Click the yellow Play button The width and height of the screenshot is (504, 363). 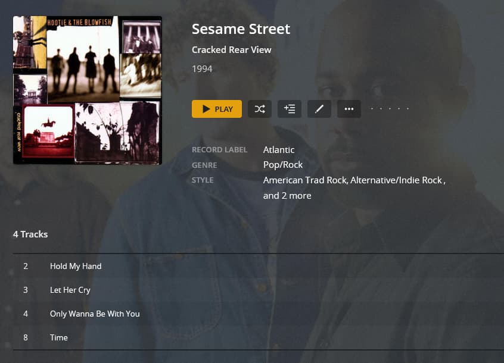(x=217, y=109)
